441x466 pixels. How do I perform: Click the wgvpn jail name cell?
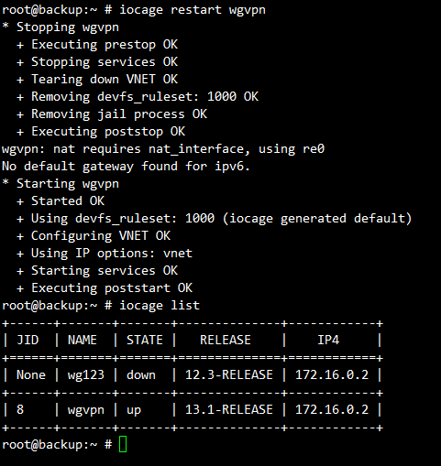tap(86, 410)
